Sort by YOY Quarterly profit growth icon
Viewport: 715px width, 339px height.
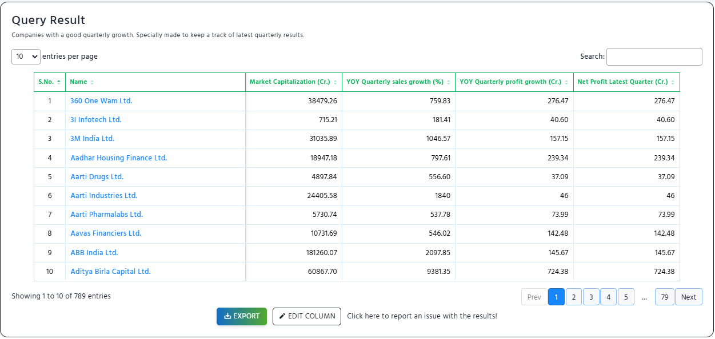[x=566, y=82]
